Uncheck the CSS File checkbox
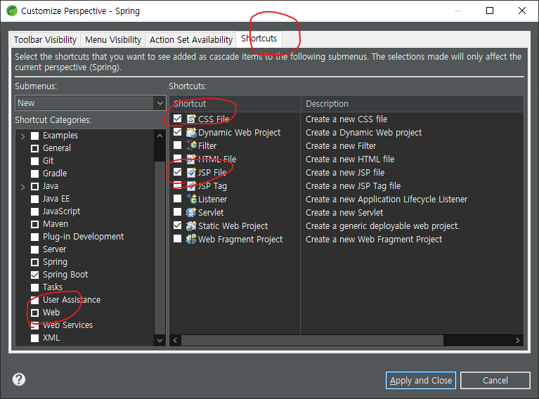The image size is (539, 399). click(177, 119)
